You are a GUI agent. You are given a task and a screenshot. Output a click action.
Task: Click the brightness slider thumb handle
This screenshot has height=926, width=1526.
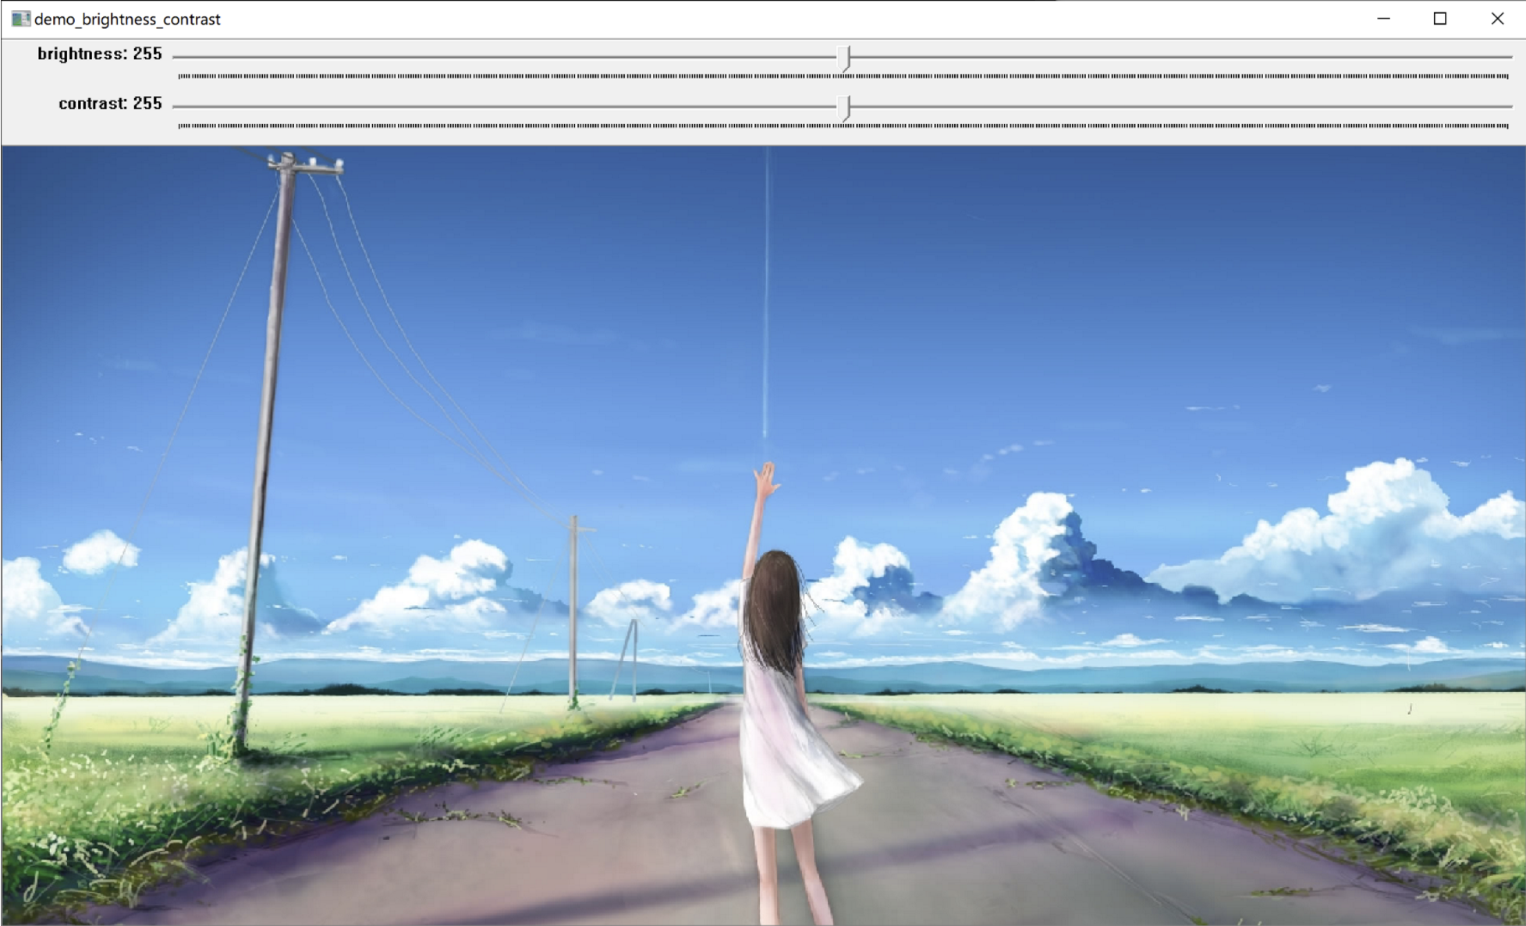[844, 58]
